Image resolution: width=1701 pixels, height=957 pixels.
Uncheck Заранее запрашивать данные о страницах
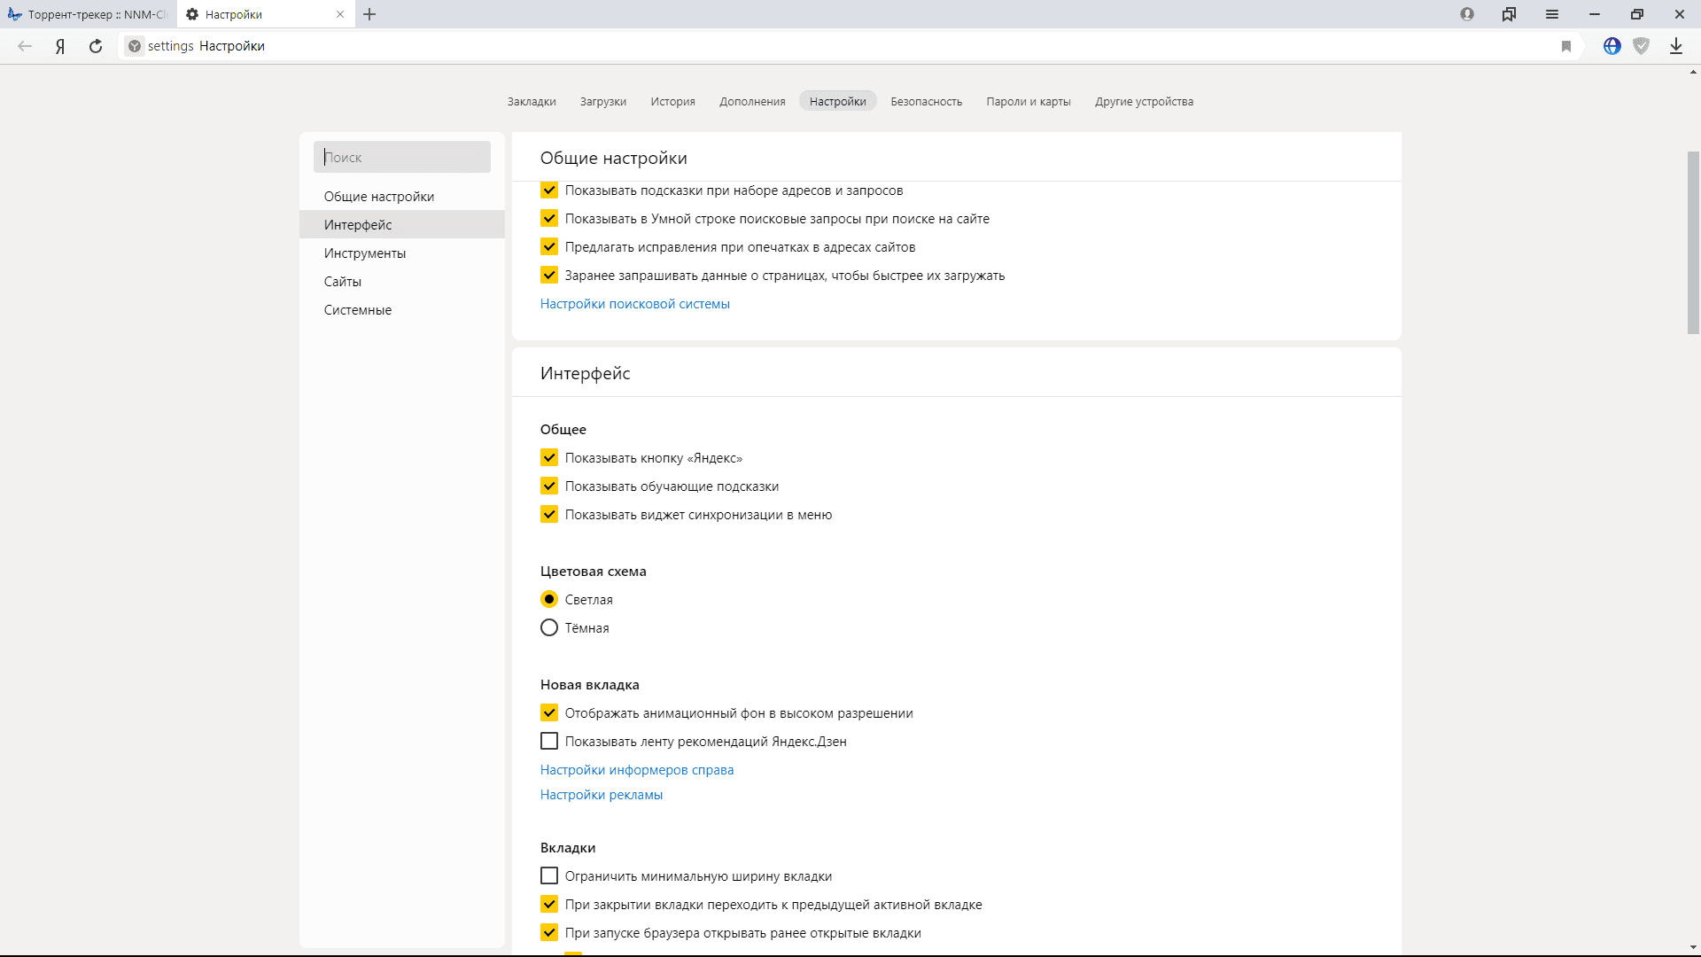click(549, 275)
